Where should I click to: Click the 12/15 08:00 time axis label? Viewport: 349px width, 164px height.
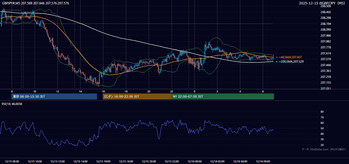click(x=12, y=162)
